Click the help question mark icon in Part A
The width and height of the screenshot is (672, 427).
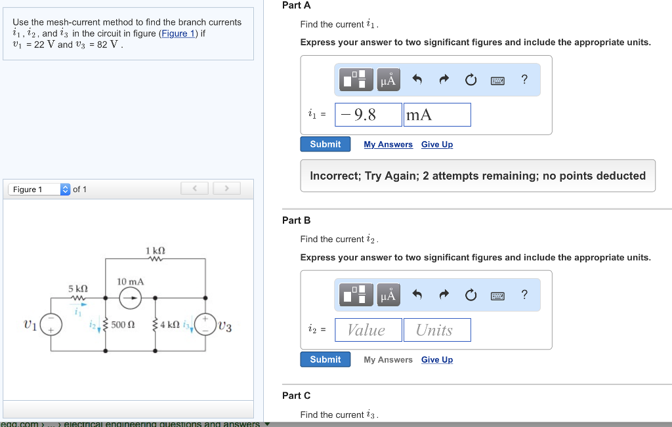[x=524, y=79]
